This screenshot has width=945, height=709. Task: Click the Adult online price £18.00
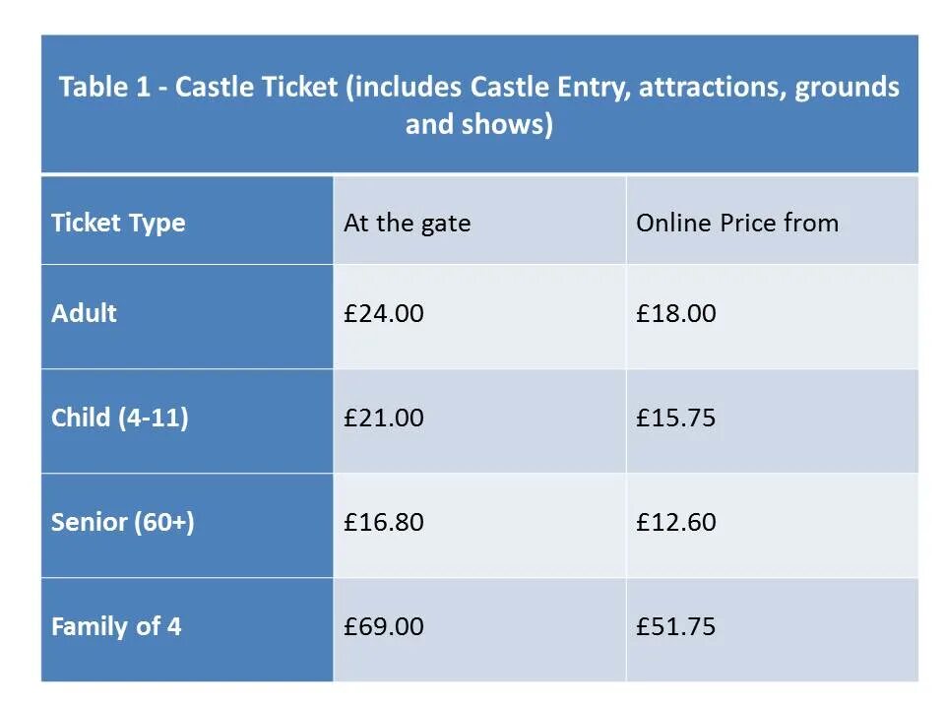click(676, 313)
